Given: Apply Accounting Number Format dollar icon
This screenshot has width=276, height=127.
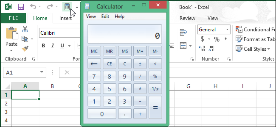Looking at the screenshot, I should click(x=202, y=39).
